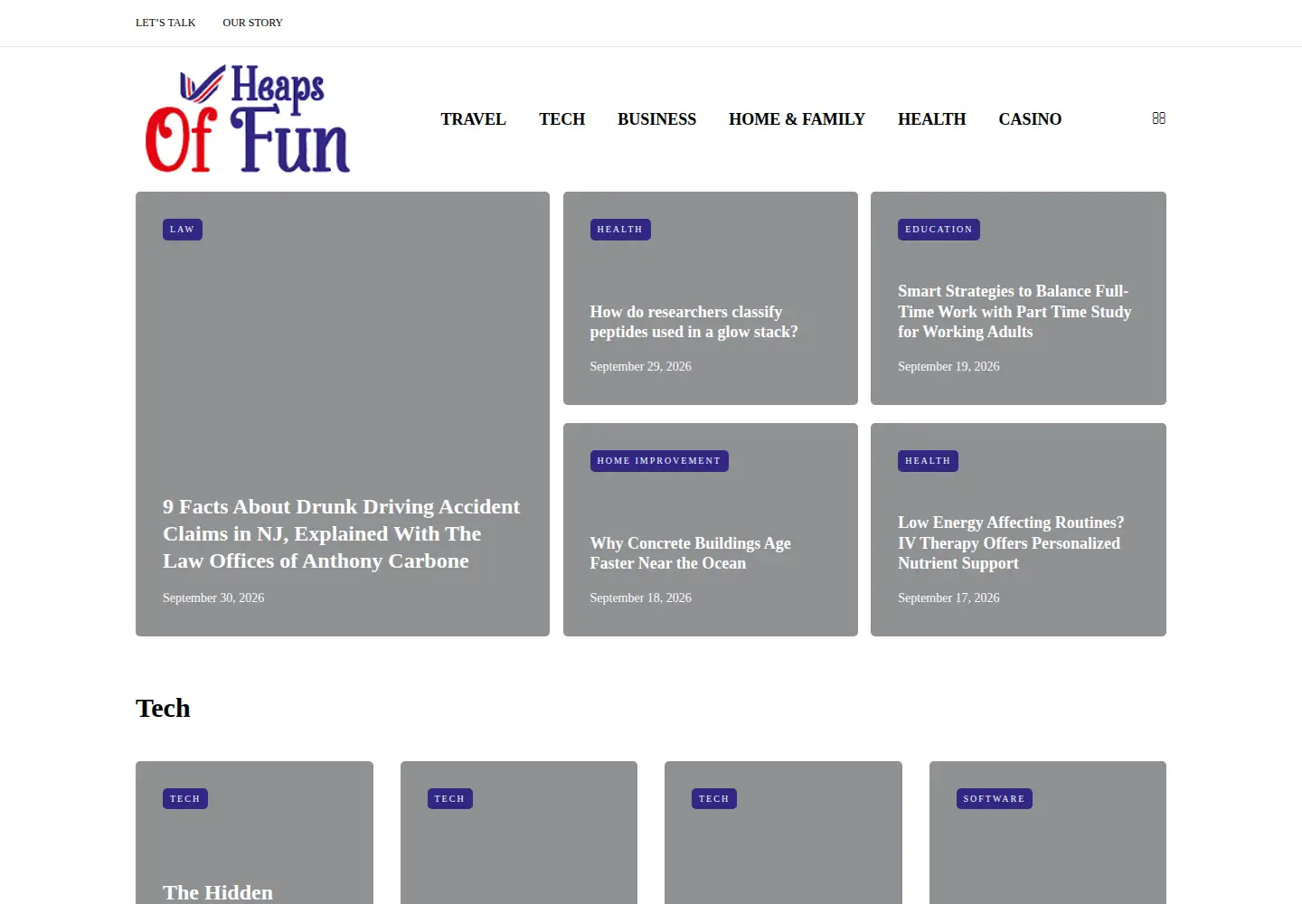The height and width of the screenshot is (904, 1302).
Task: Select the Home & Family menu item
Action: tap(797, 119)
